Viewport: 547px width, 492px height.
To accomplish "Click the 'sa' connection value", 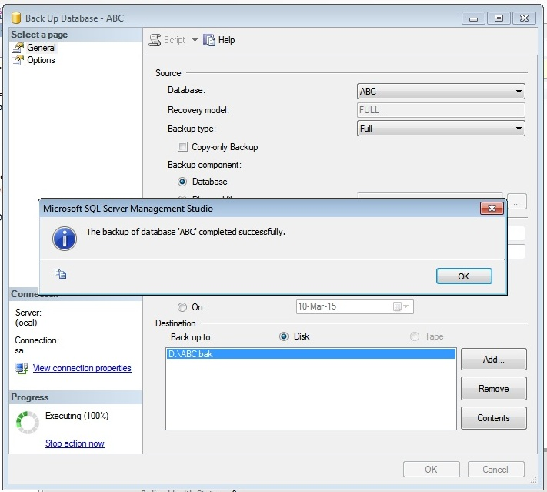I will (x=19, y=351).
